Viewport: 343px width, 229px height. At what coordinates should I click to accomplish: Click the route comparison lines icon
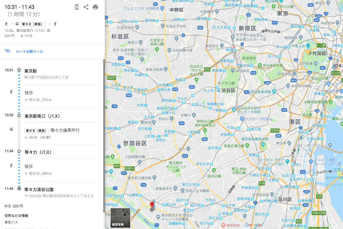click(7, 51)
